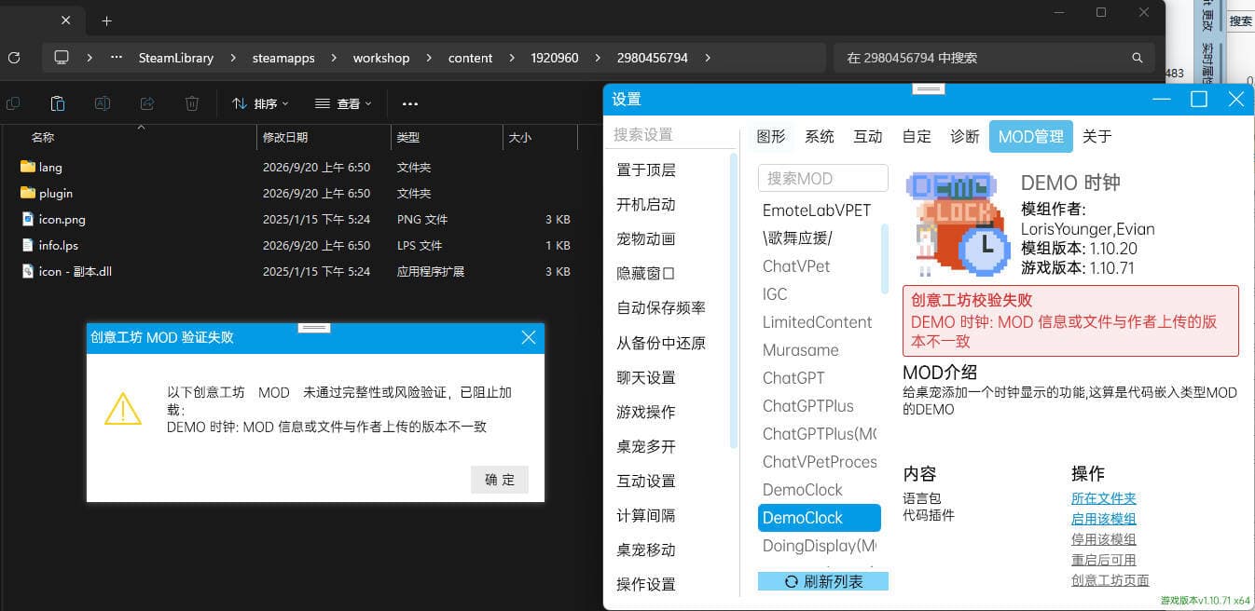Close the MOD verification failure dialog
This screenshot has height=611, width=1255.
[529, 337]
